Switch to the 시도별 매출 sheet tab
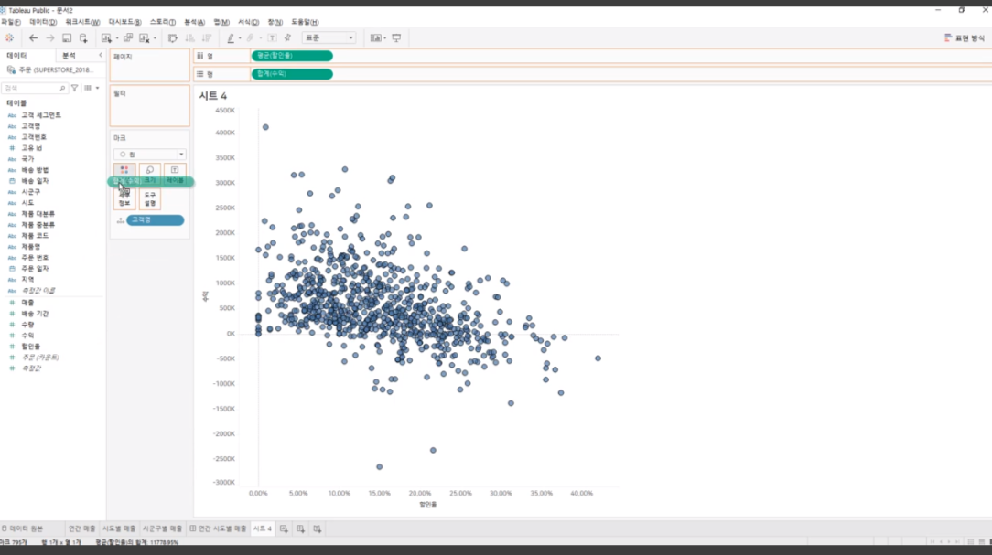The height and width of the screenshot is (555, 992). pyautogui.click(x=119, y=529)
